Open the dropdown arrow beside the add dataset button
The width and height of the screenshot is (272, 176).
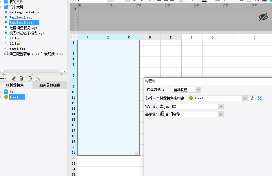[6, 79]
